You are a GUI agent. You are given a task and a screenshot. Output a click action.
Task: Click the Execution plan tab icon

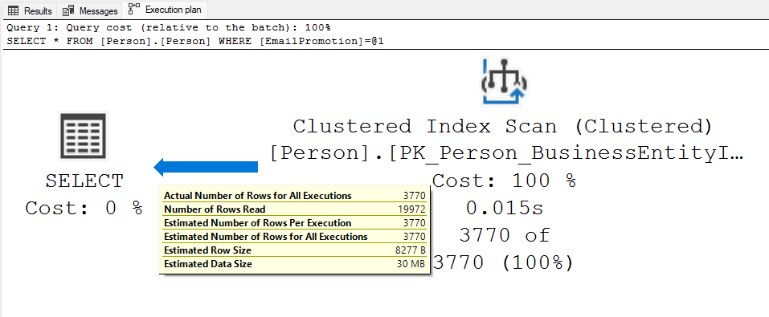tap(133, 8)
